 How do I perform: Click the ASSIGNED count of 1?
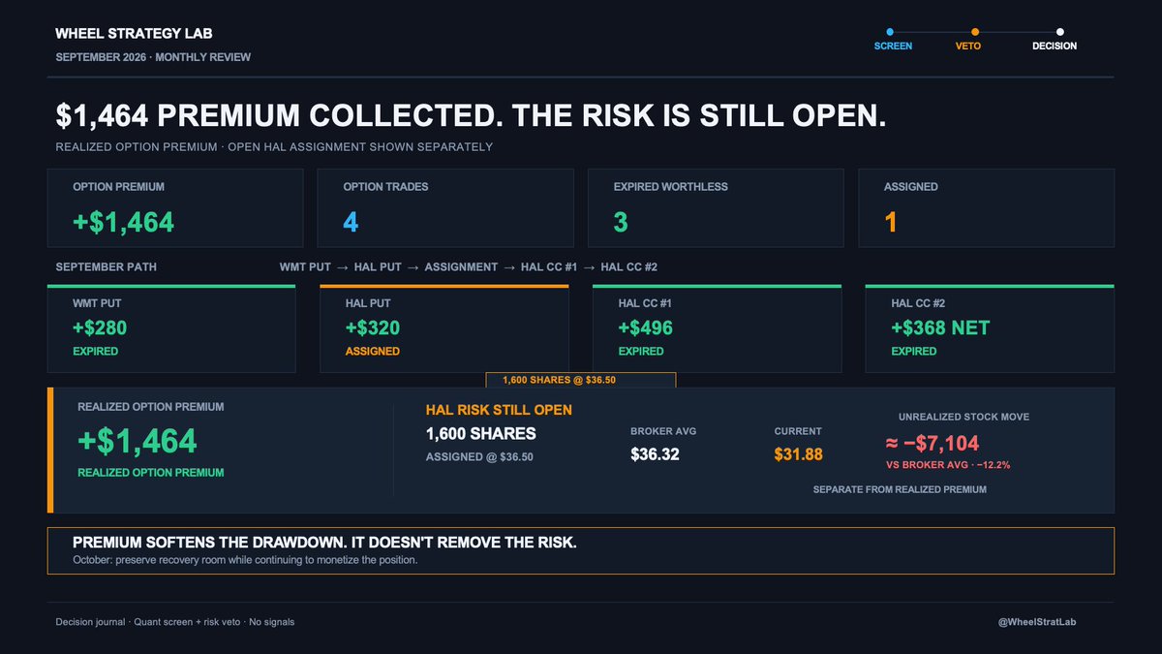pyautogui.click(x=891, y=222)
